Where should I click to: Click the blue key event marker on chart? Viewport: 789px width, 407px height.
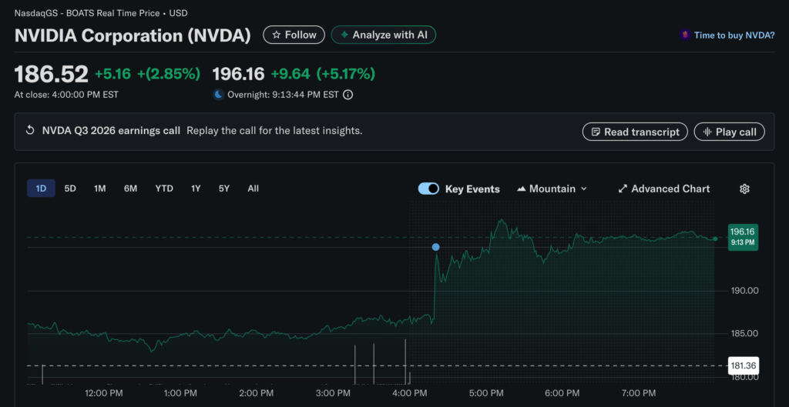(x=436, y=247)
